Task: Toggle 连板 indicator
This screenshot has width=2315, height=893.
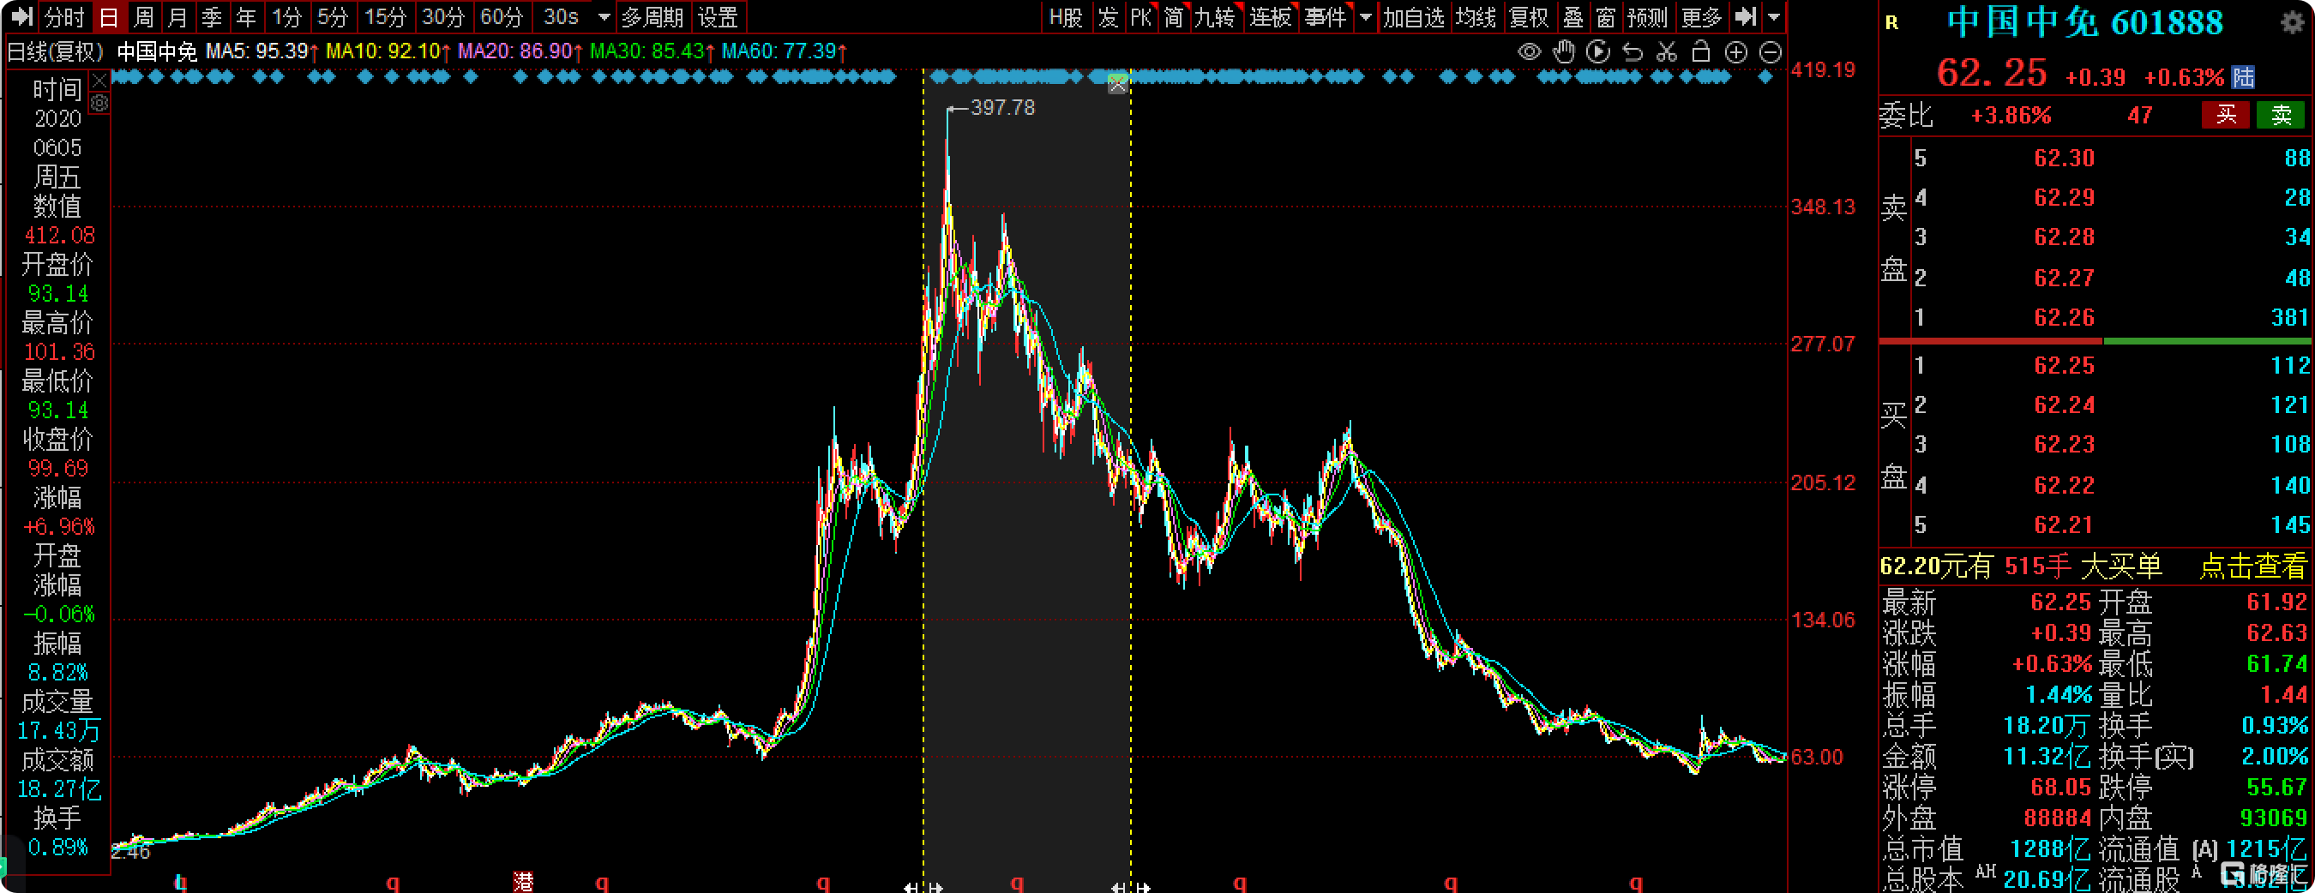Action: coord(1271,16)
